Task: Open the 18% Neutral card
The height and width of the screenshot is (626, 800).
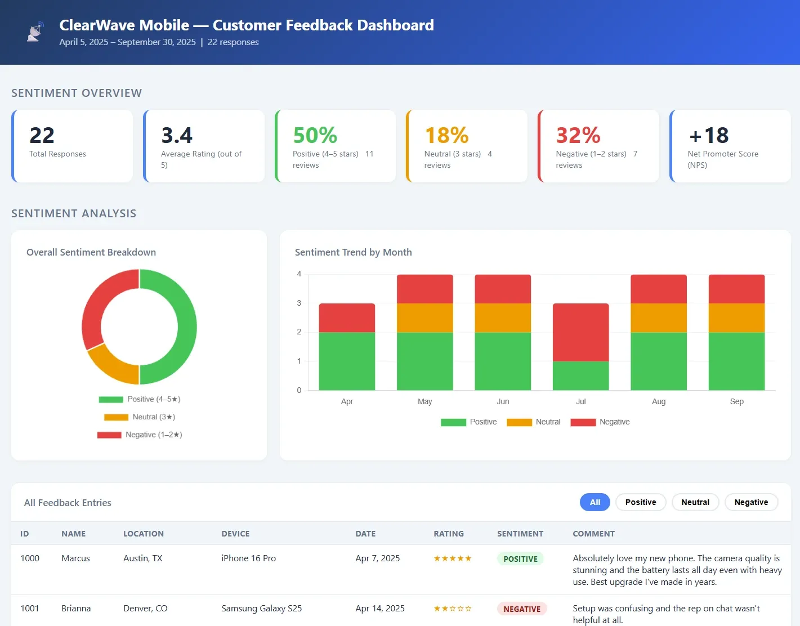Action: (467, 146)
